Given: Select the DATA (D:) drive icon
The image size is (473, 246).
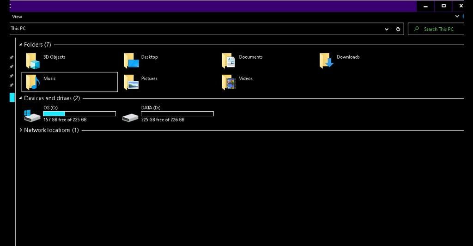Looking at the screenshot, I should [130, 117].
